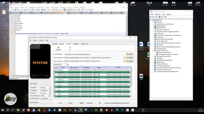The image size is (204, 114).
Task: Uncheck the vbmeta_system_a partition checkbox
Action: [x=55, y=75]
